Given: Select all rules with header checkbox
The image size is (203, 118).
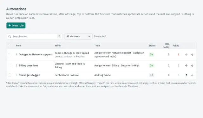Looking at the screenshot, I should coord(10,46).
